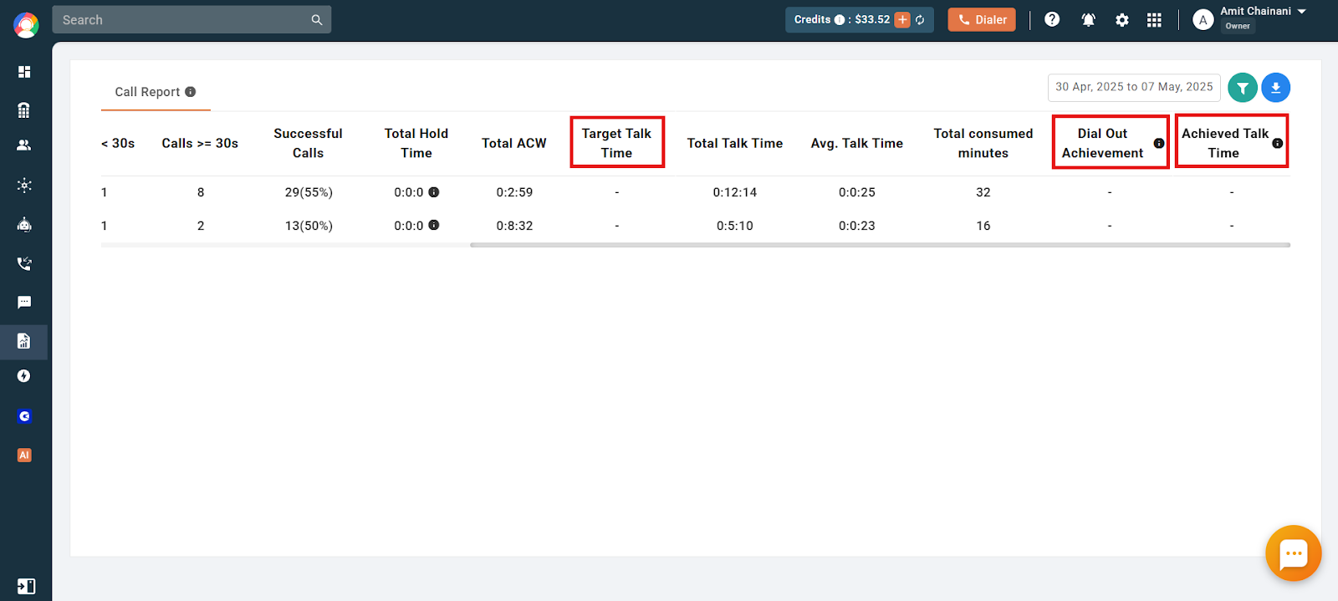The height and width of the screenshot is (601, 1338).
Task: Click the search magnifier icon
Action: pyautogui.click(x=317, y=20)
